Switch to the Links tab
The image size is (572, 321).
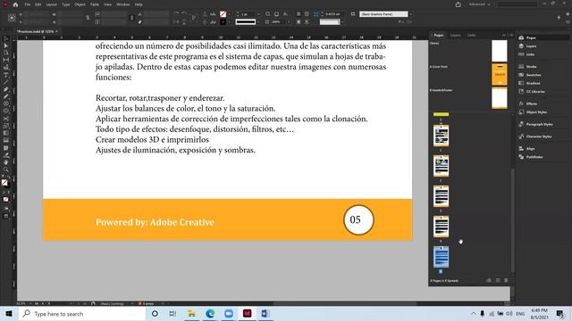[x=471, y=35]
